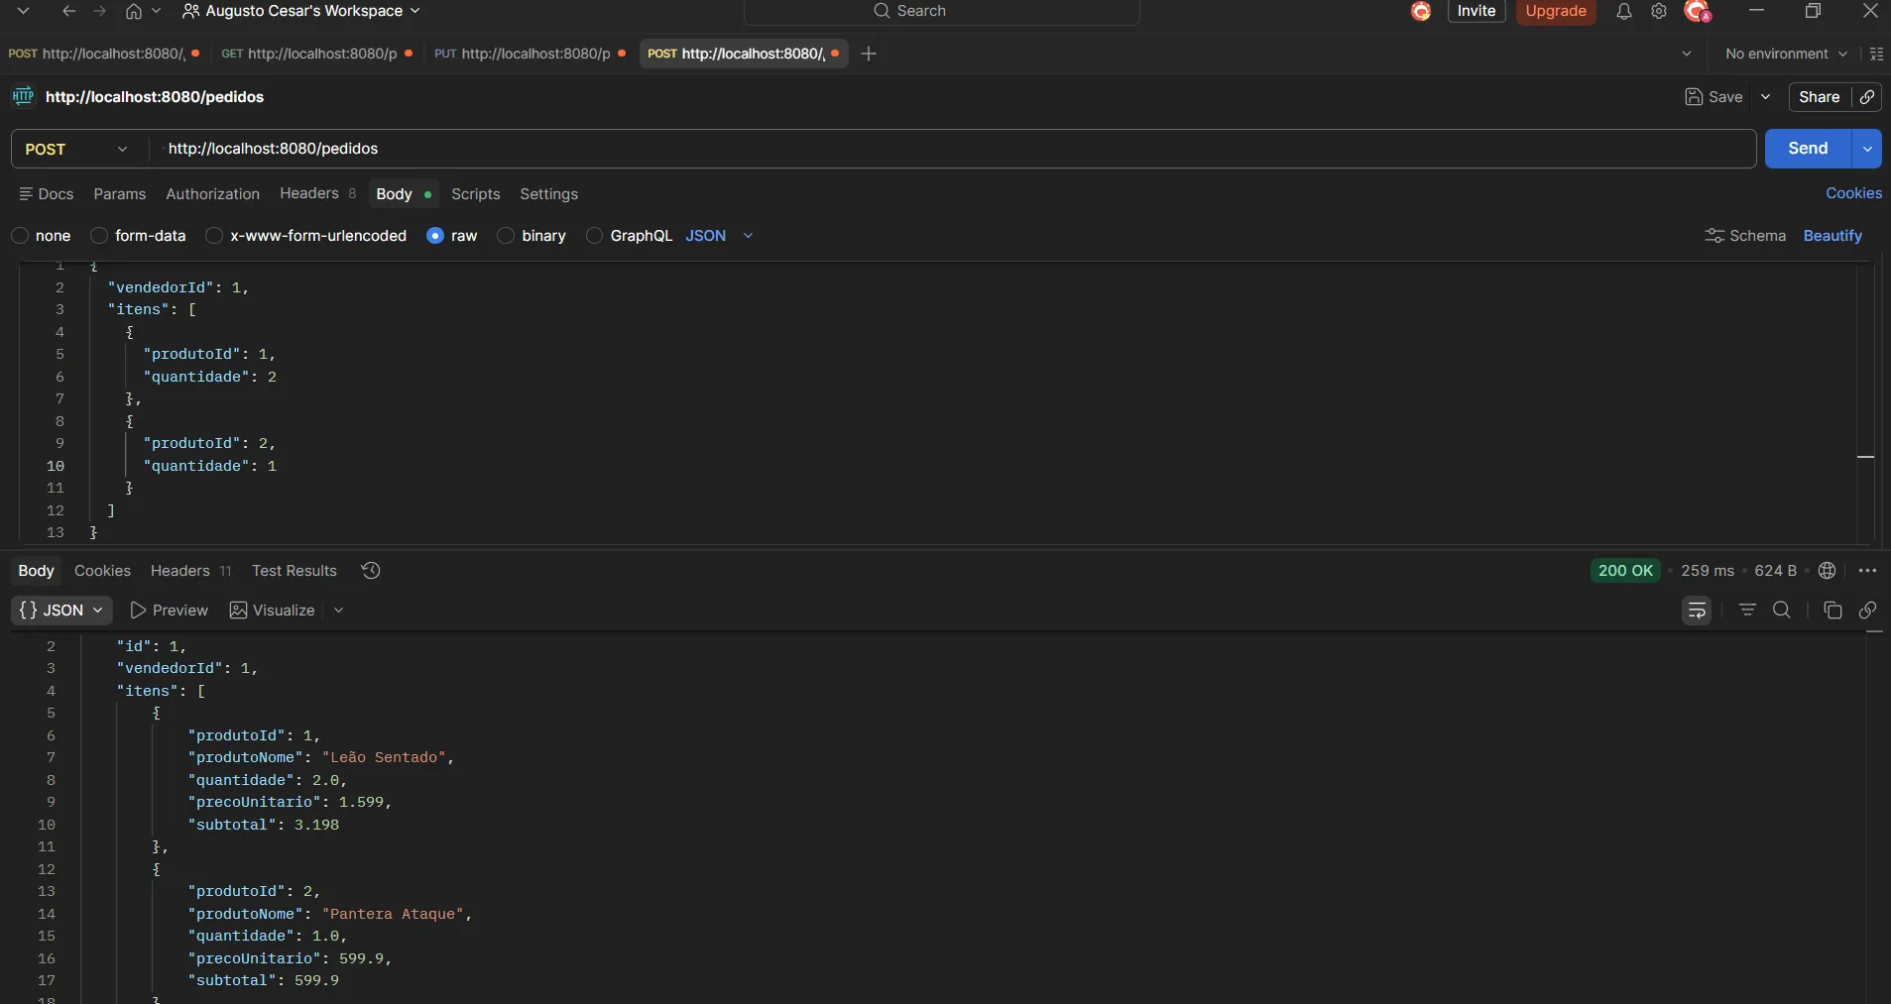The image size is (1891, 1004).
Task: Click the 200 OK status badge
Action: 1625,571
